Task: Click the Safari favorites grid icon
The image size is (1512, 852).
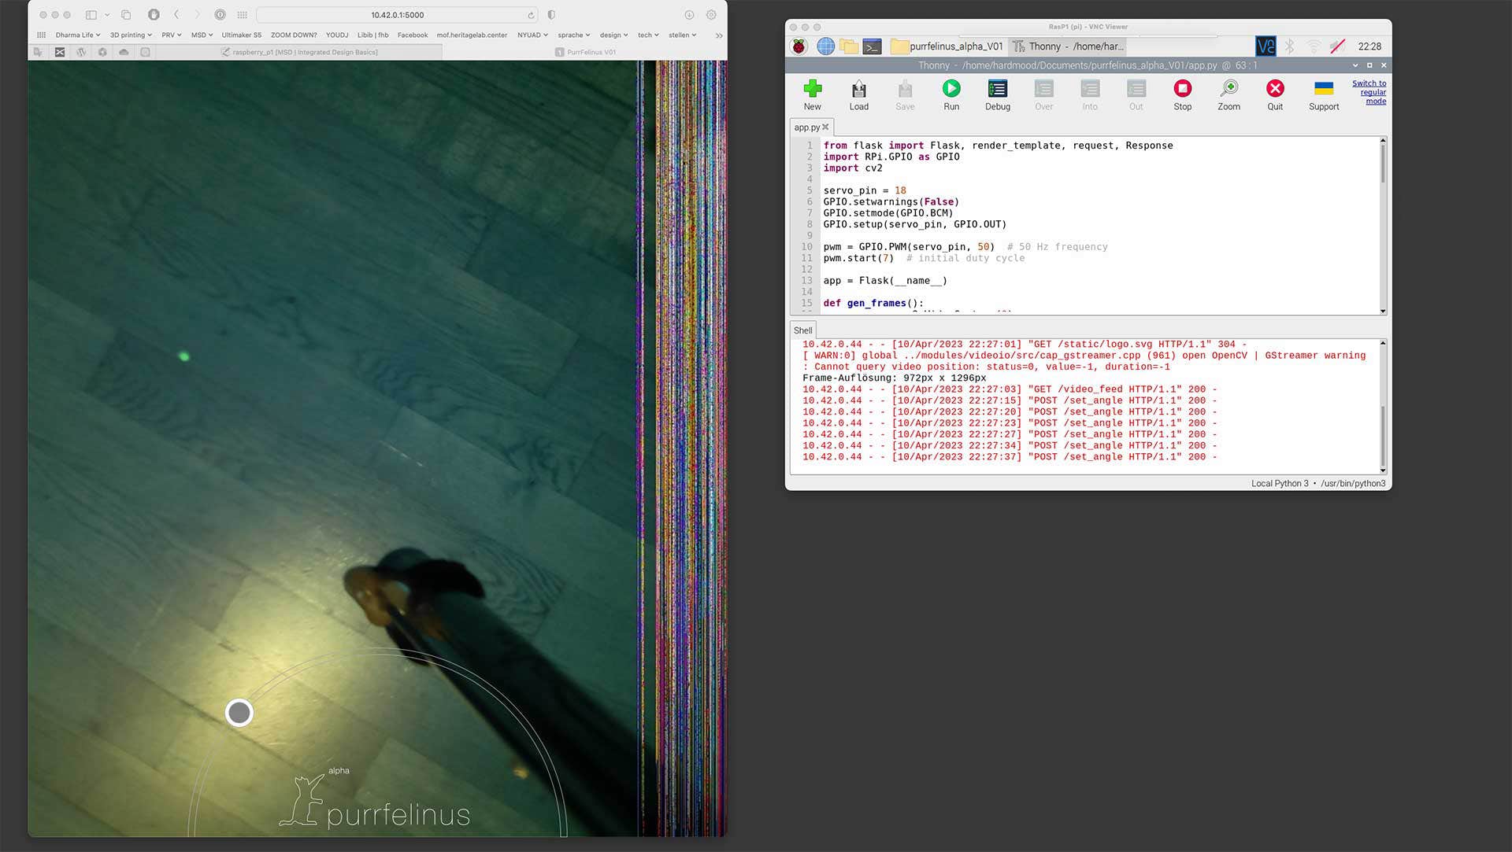Action: (41, 35)
